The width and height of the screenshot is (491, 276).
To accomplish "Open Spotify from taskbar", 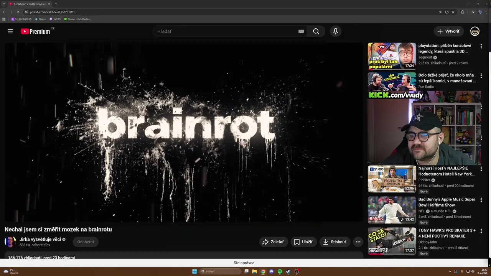I will 280,271.
